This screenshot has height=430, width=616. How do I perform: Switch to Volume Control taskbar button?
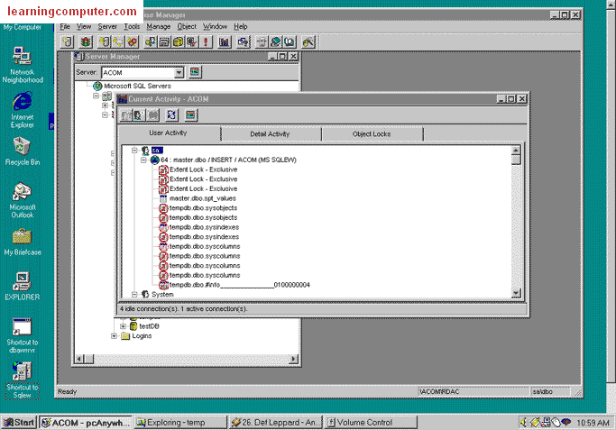[x=371, y=422]
